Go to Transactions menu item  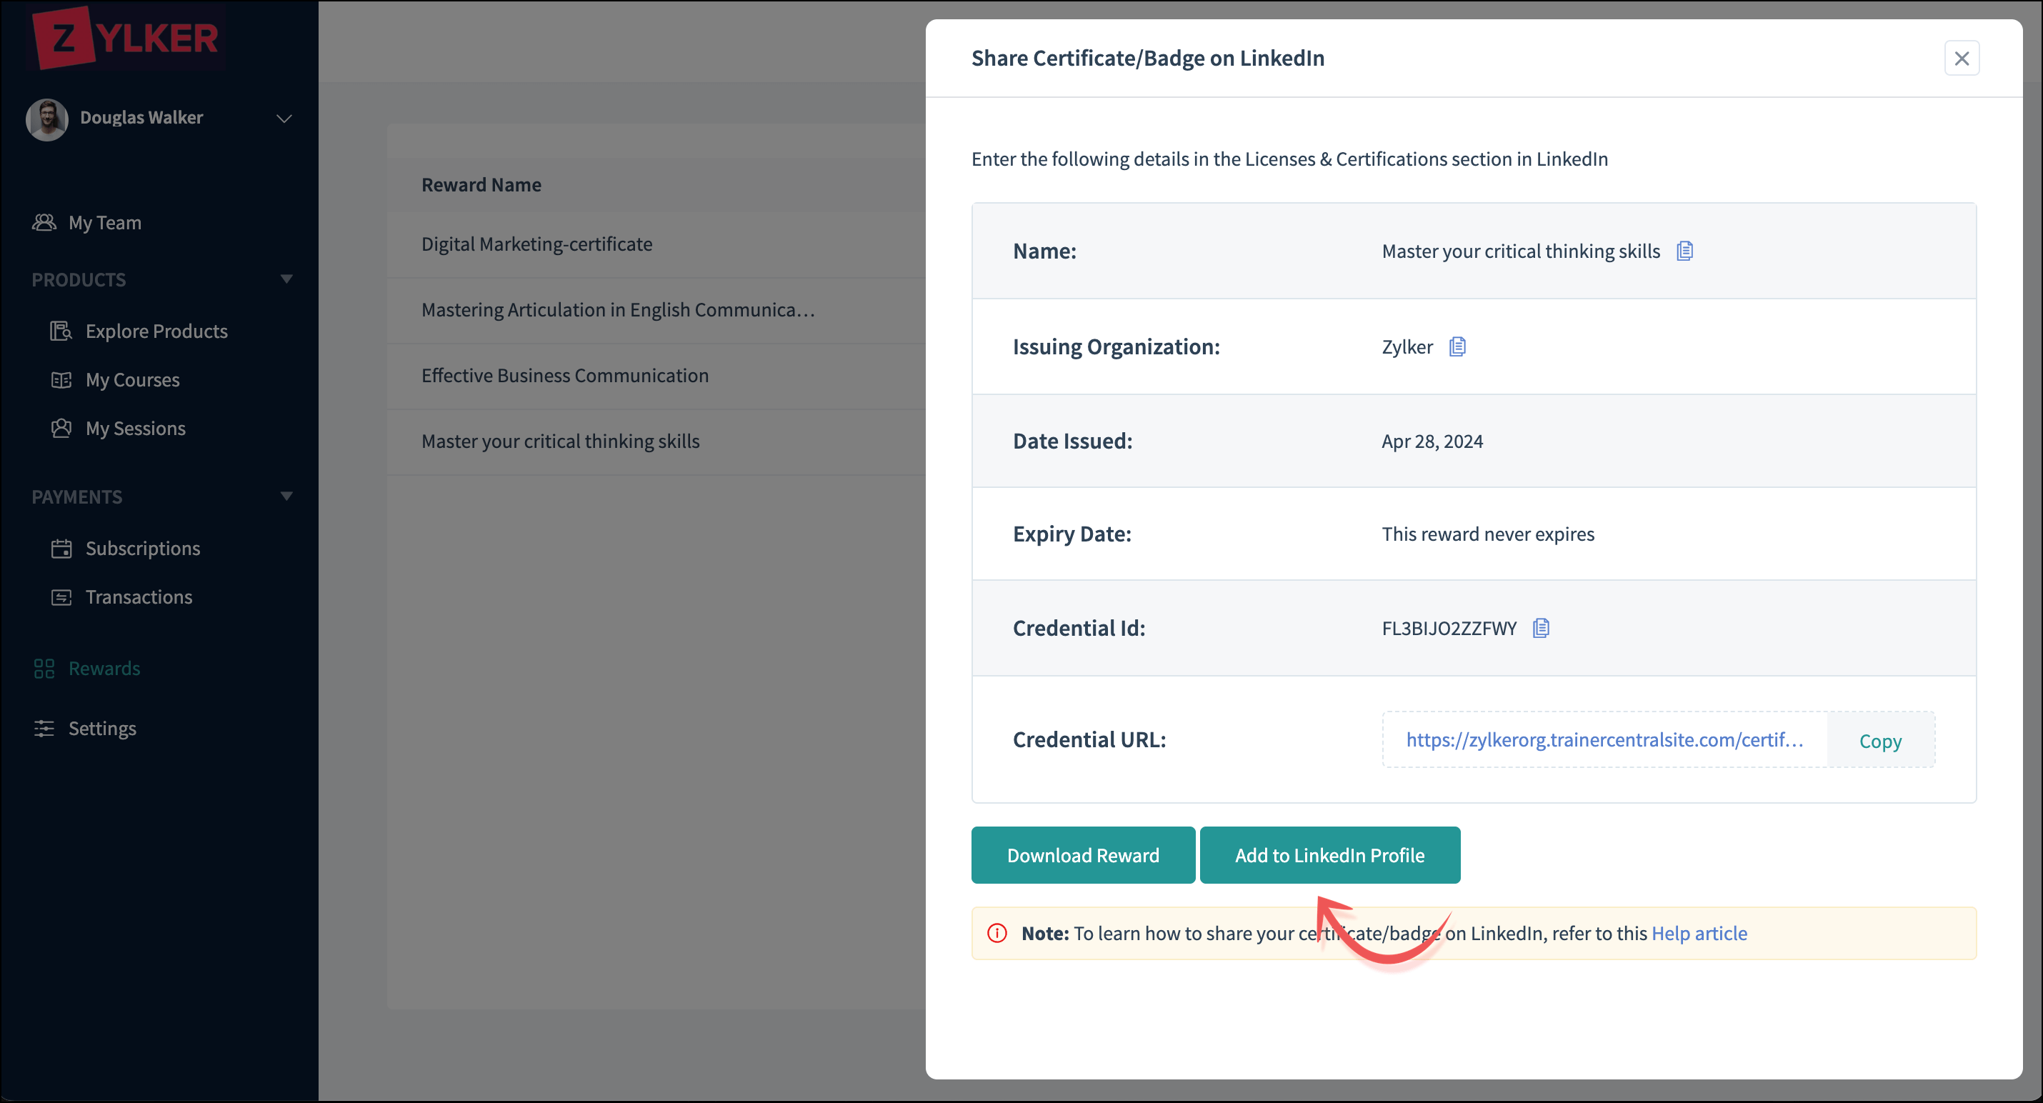click(139, 597)
